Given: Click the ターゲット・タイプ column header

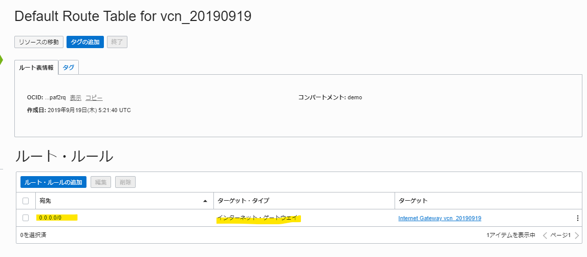Looking at the screenshot, I should 243,201.
